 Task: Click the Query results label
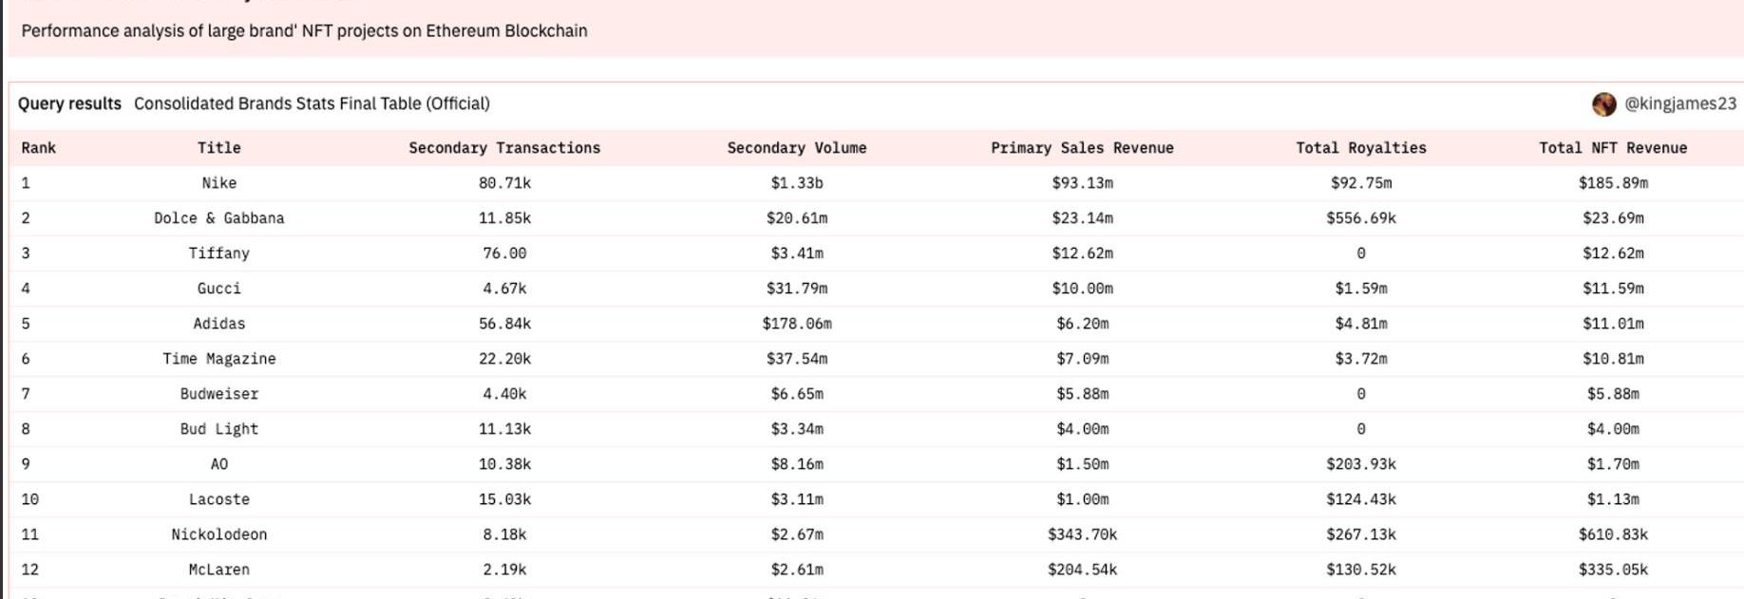tap(69, 103)
